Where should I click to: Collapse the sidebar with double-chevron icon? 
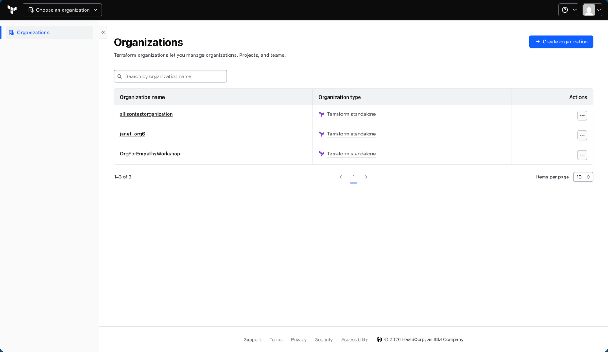[x=103, y=33]
